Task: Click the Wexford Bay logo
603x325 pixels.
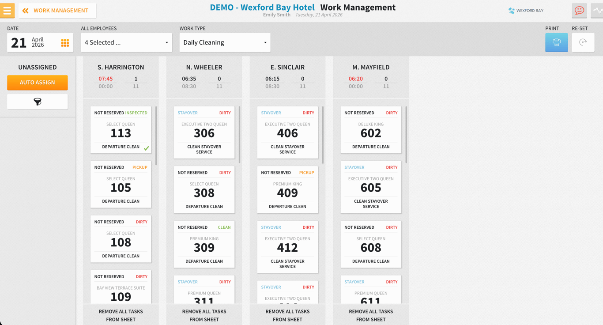Action: tap(526, 11)
